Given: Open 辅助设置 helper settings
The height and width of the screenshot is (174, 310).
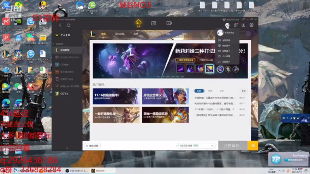Looking at the screenshot, I should pyautogui.click(x=92, y=146).
